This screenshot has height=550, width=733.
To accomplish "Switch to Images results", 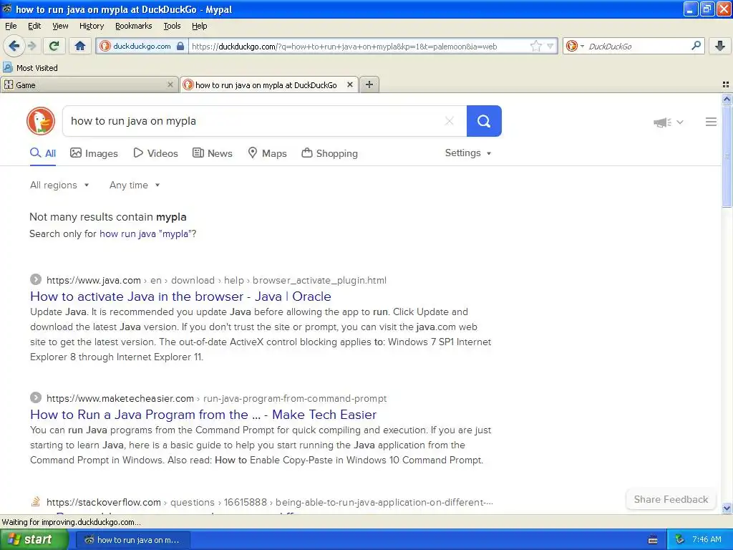I will click(x=94, y=153).
